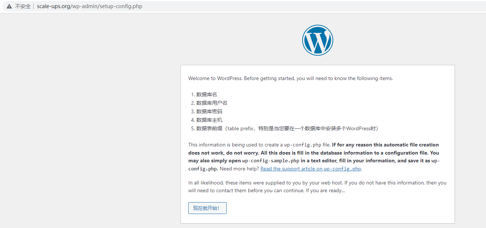The width and height of the screenshot is (486, 228).
Task: Click the Welcome to WordPress sentence
Action: click(290, 78)
